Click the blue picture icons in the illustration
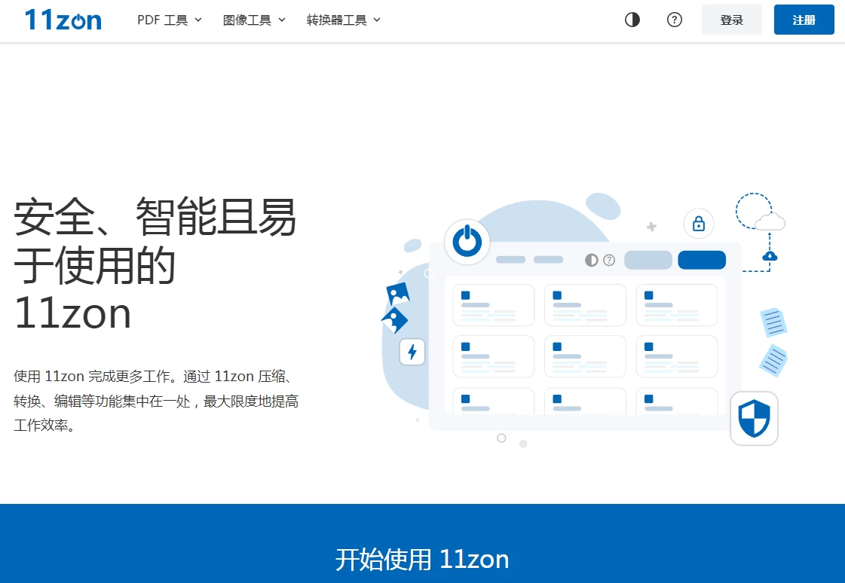Image resolution: width=845 pixels, height=583 pixels. click(396, 307)
